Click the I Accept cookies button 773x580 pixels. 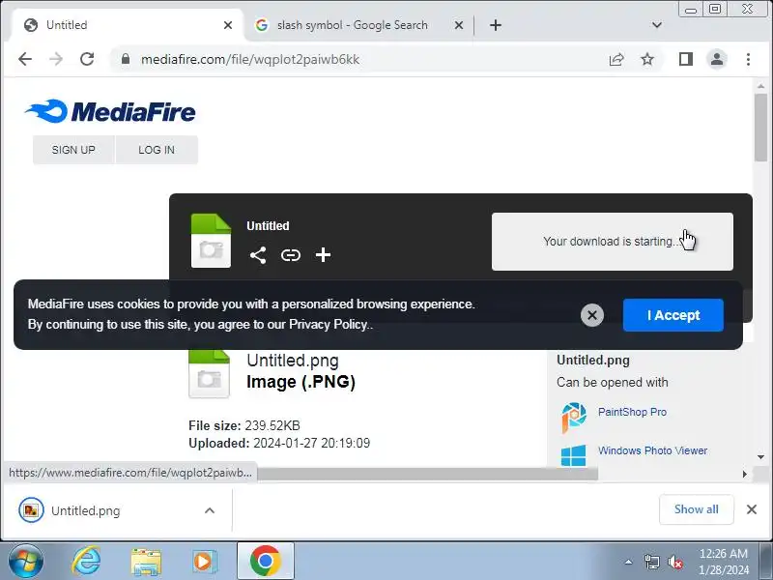pos(673,315)
